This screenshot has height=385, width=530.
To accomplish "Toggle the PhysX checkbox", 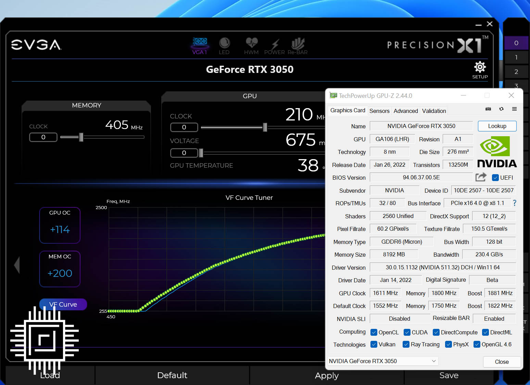I will tap(449, 344).
